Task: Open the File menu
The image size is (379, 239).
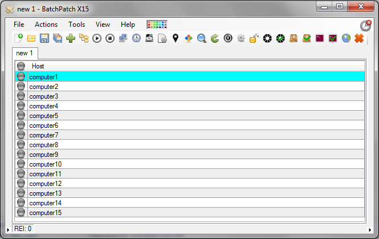Action: click(19, 25)
